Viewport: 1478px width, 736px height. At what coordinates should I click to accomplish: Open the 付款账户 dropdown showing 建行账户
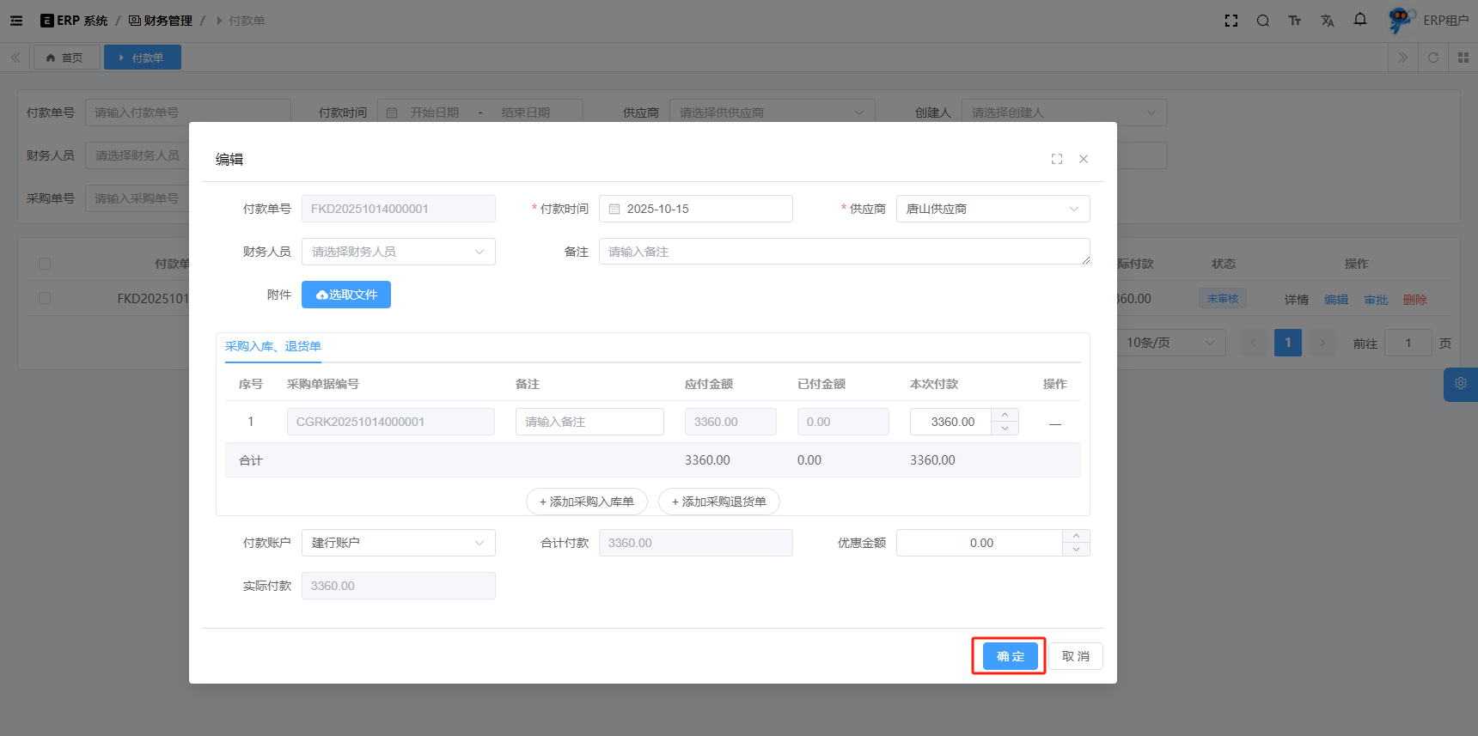tap(398, 543)
